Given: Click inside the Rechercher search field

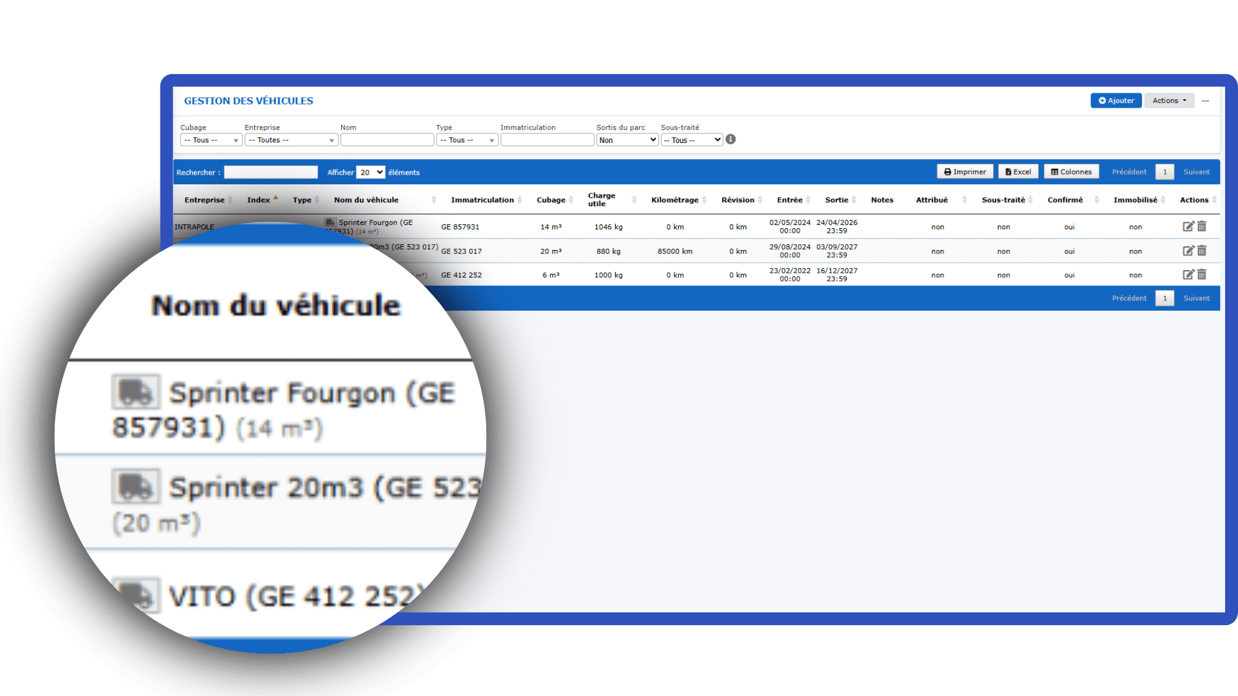Looking at the screenshot, I should pos(270,172).
